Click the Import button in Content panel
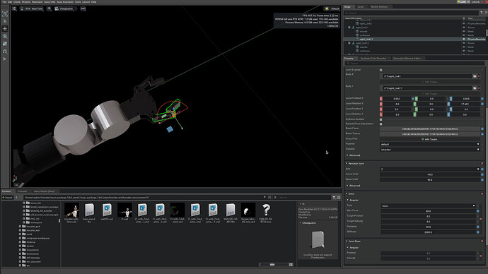488x274 pixels. click(7, 197)
